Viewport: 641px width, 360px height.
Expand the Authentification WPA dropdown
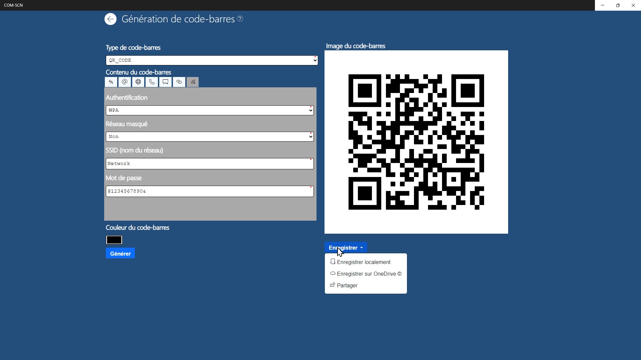point(210,110)
